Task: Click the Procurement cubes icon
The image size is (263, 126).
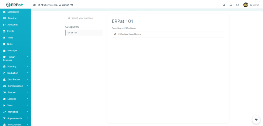Action: [x=5, y=125]
